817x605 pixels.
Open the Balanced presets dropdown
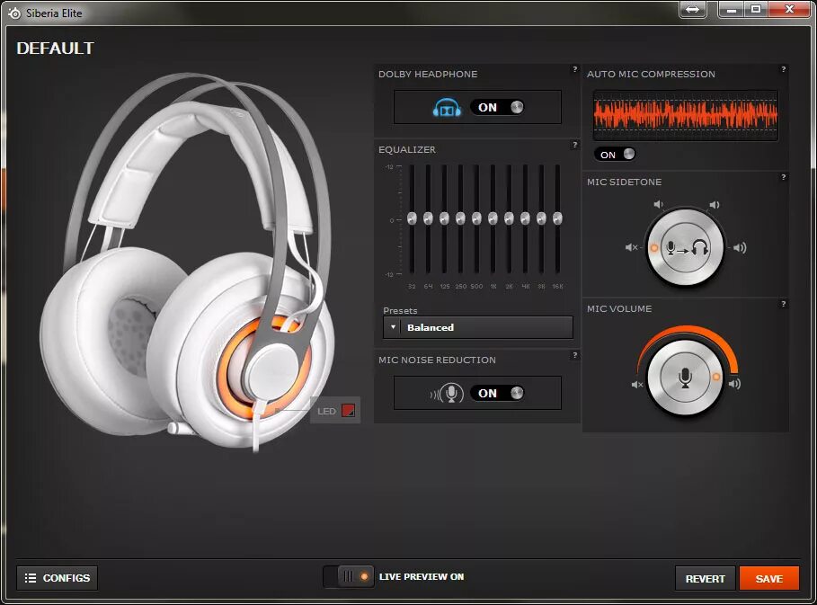point(478,327)
